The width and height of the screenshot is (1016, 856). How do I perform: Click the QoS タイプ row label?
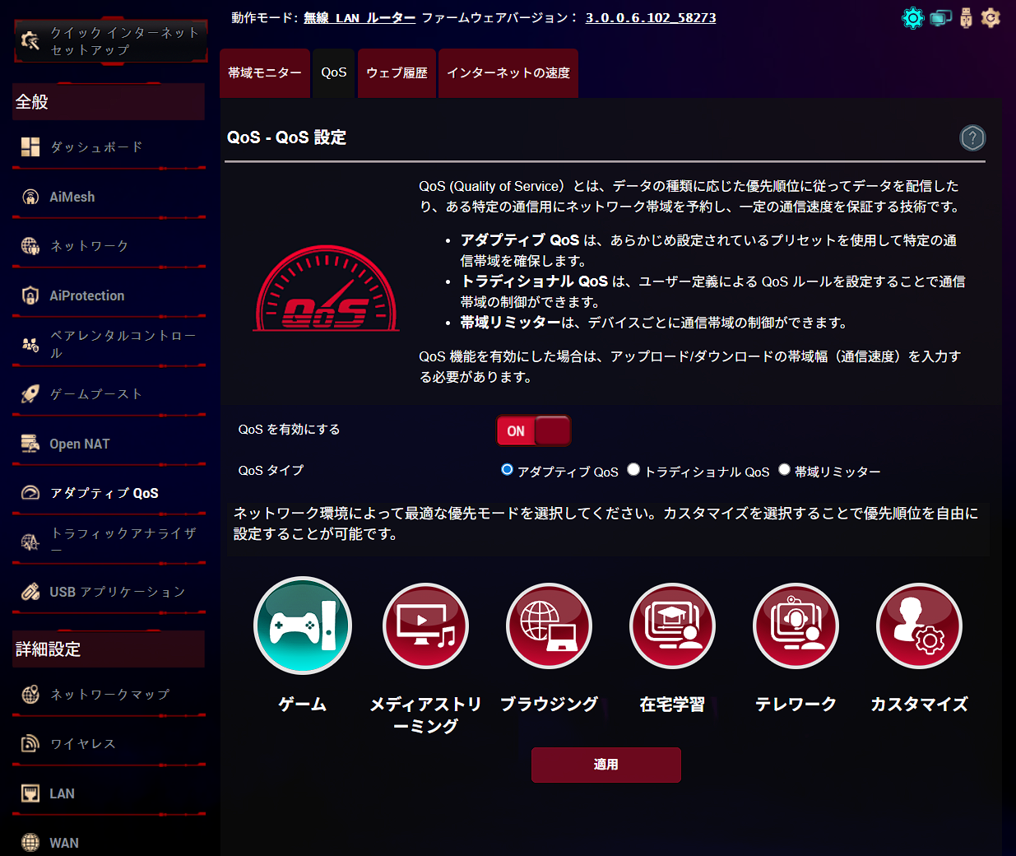click(x=271, y=471)
